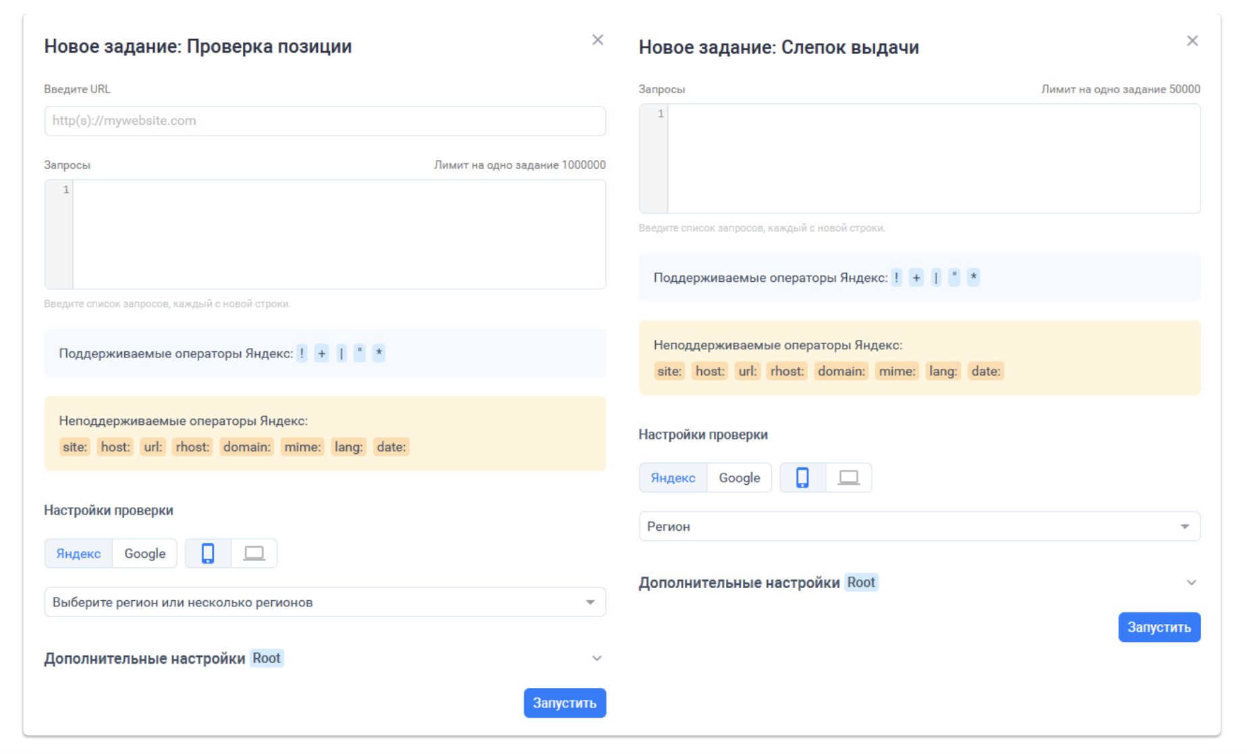Click the ! operator chip in Слепок выдачи
Screen dimensions: 1247x754
(896, 277)
